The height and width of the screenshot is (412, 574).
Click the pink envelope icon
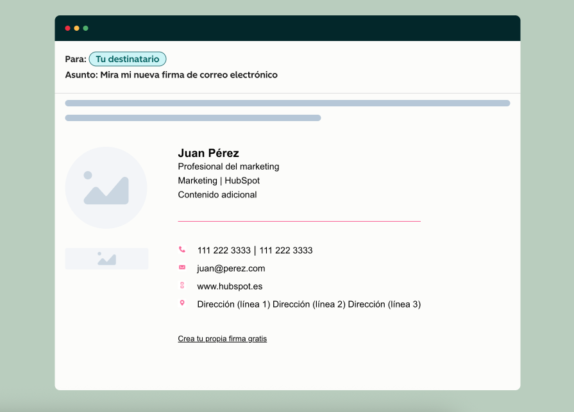coord(181,268)
